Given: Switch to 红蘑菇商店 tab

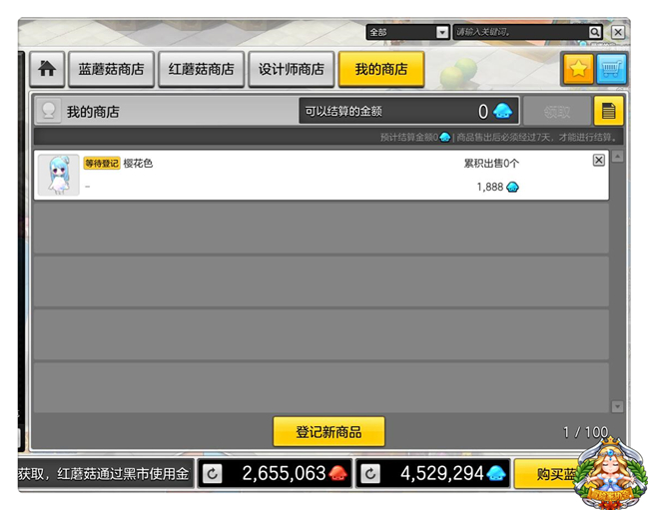Looking at the screenshot, I should tap(201, 70).
